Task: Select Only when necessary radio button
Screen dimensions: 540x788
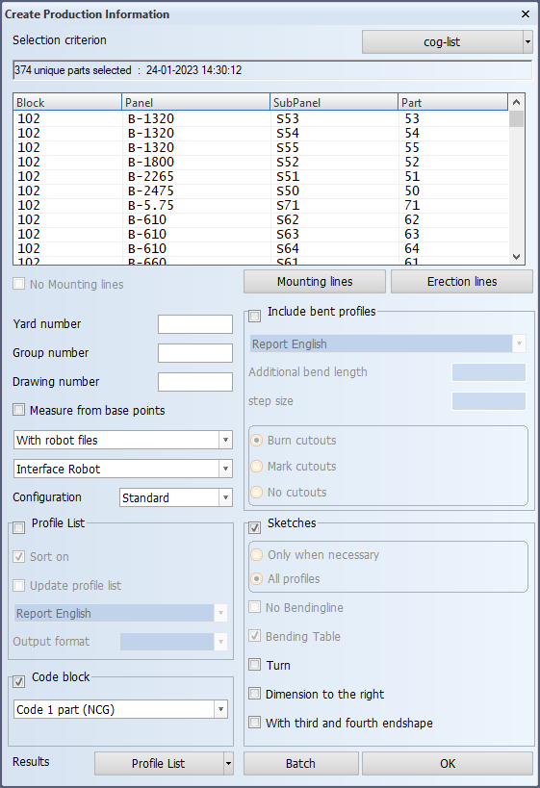Action: 256,555
